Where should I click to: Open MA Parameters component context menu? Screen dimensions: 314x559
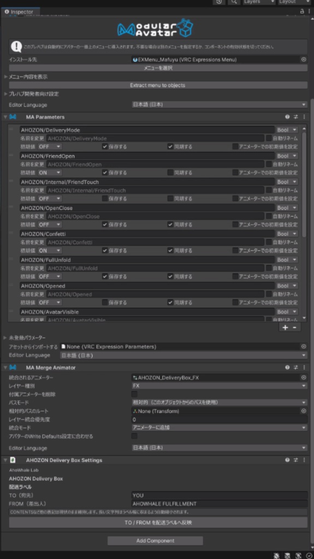[304, 117]
